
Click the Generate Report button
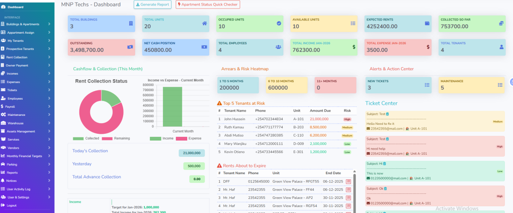tap(153, 4)
